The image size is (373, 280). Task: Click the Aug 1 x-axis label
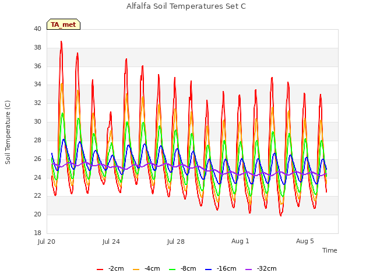tap(240, 241)
